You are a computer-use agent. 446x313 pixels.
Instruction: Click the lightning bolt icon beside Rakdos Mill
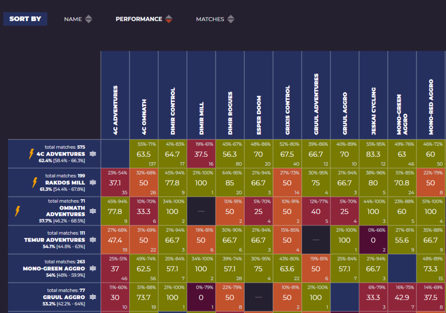[34, 182]
